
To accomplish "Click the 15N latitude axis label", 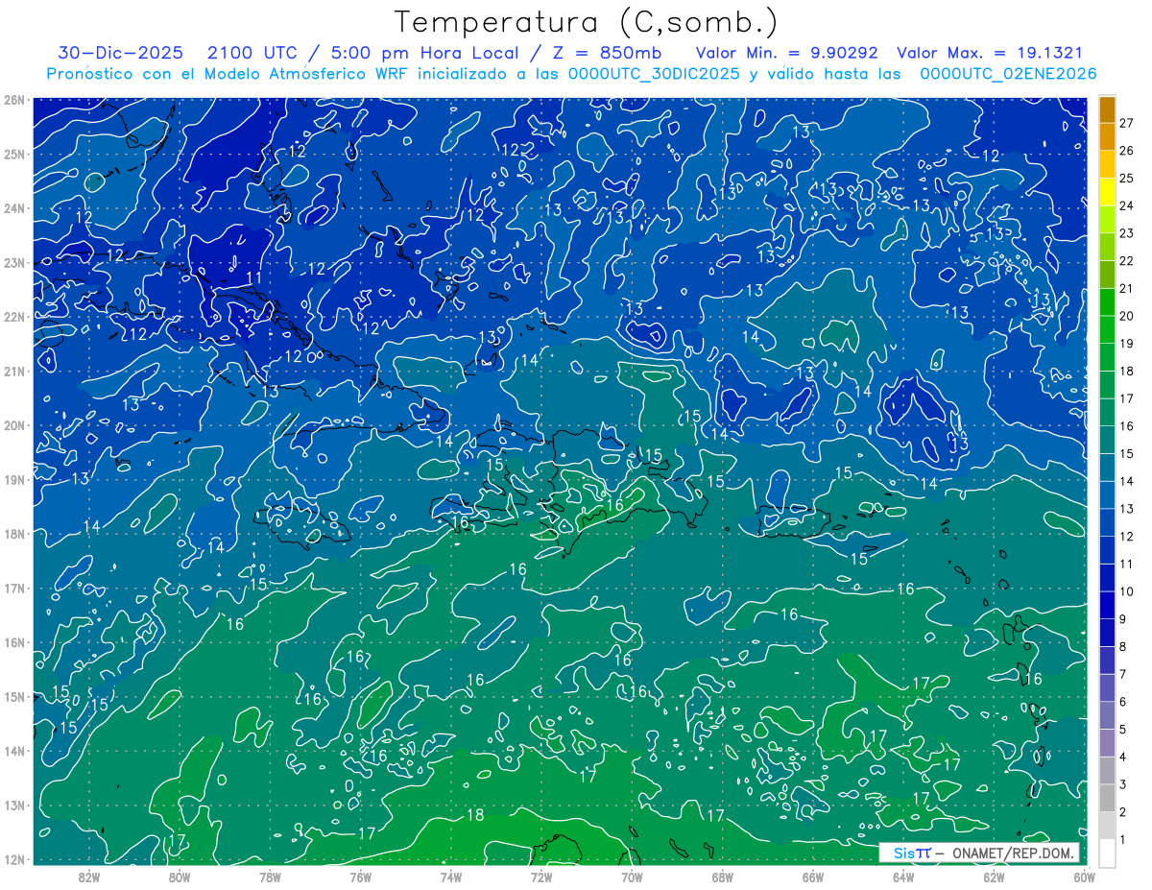I will (x=13, y=696).
